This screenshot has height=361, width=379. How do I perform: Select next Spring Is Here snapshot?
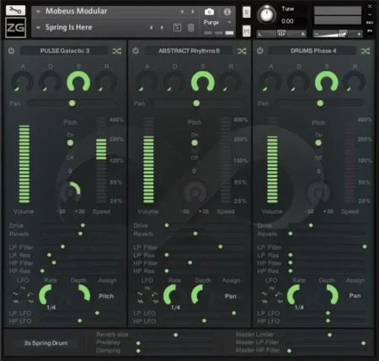tap(162, 28)
